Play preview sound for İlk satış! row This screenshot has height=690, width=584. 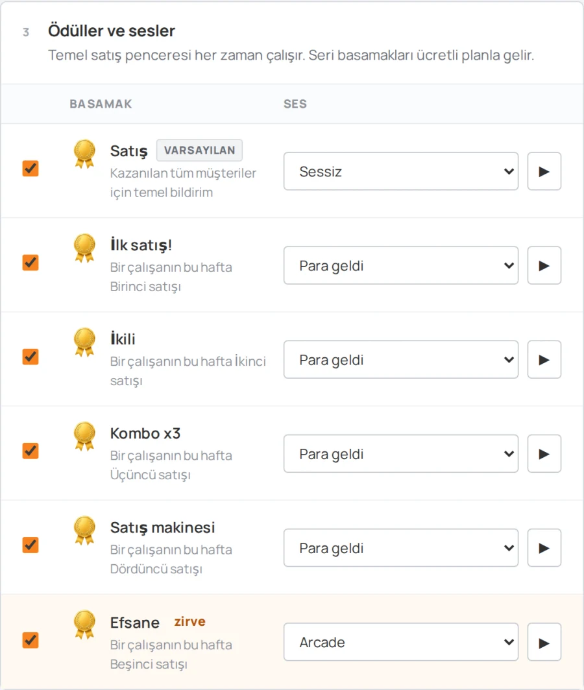544,265
